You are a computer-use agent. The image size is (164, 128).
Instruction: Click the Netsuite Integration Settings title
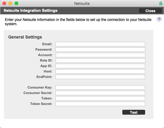(30, 11)
